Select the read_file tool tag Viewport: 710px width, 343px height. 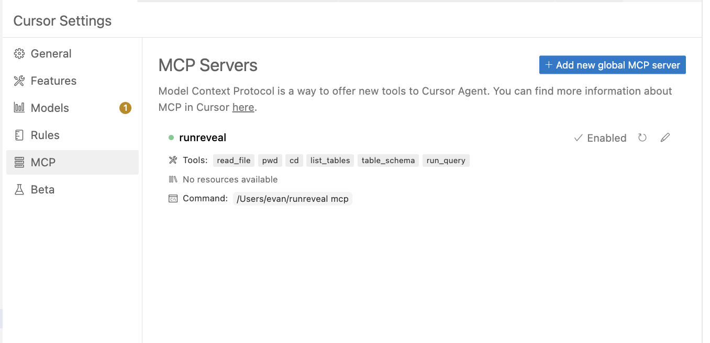click(234, 160)
